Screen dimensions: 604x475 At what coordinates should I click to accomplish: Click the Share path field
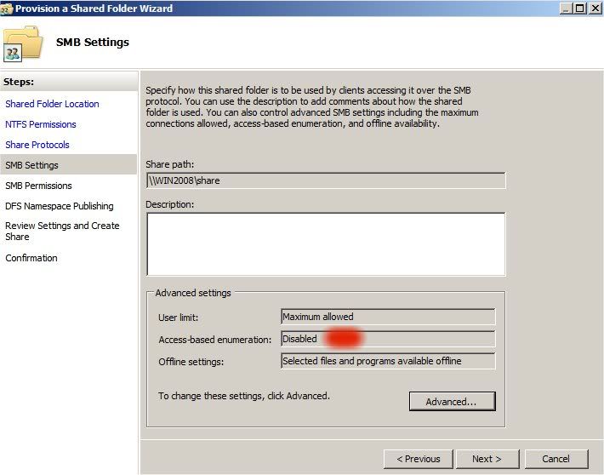click(x=326, y=180)
